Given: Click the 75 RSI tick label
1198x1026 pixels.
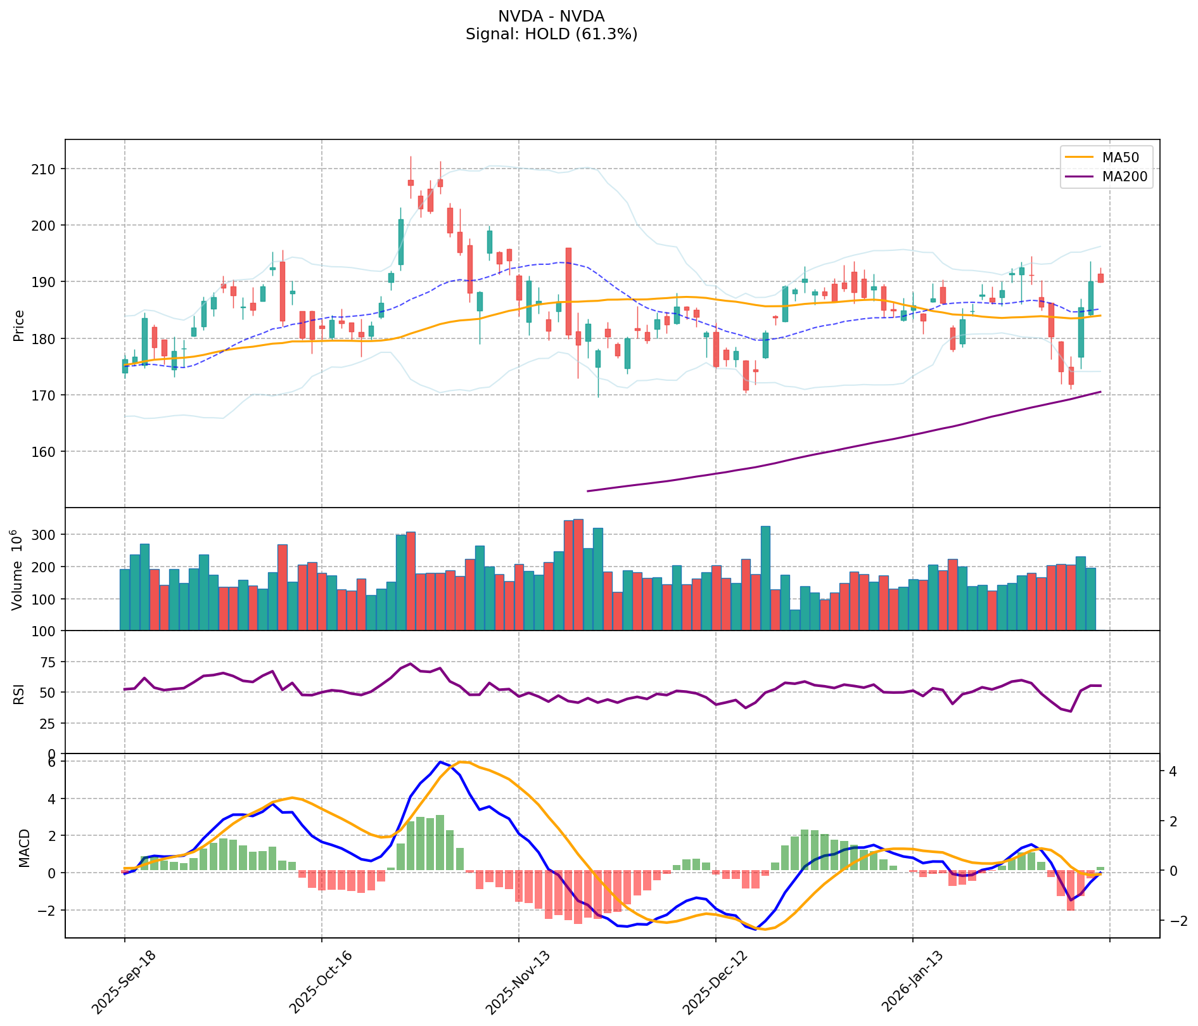Looking at the screenshot, I should point(49,663).
